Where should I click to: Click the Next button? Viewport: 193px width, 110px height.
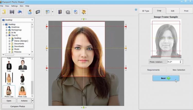click(x=166, y=78)
